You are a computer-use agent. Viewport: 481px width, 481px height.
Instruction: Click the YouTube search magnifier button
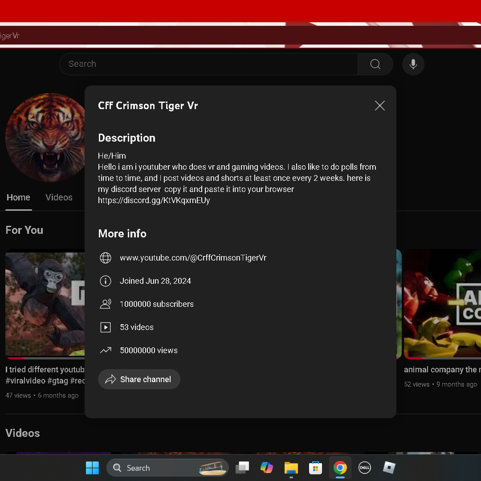(x=375, y=64)
